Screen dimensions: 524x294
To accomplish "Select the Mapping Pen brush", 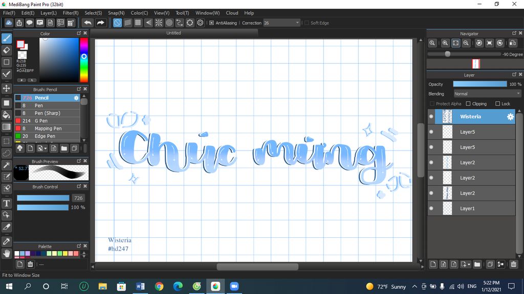I will [x=47, y=128].
